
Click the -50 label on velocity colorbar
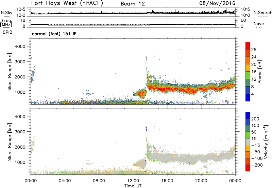[256, 152]
